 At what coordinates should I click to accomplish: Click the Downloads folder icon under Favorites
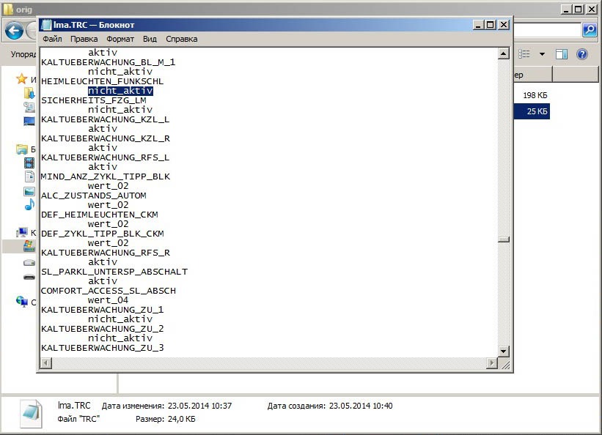[x=29, y=93]
